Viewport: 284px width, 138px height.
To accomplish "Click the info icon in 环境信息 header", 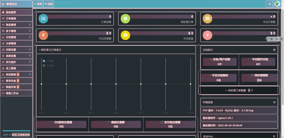I will [x=274, y=102].
